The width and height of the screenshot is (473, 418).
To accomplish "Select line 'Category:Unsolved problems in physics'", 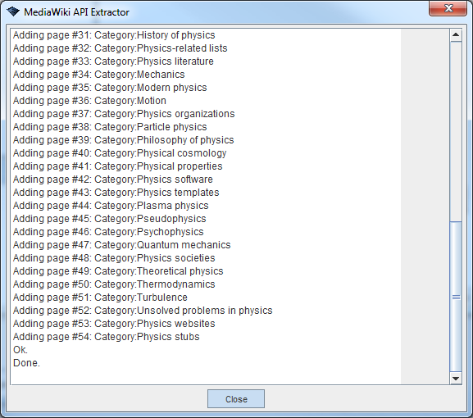I will [143, 311].
